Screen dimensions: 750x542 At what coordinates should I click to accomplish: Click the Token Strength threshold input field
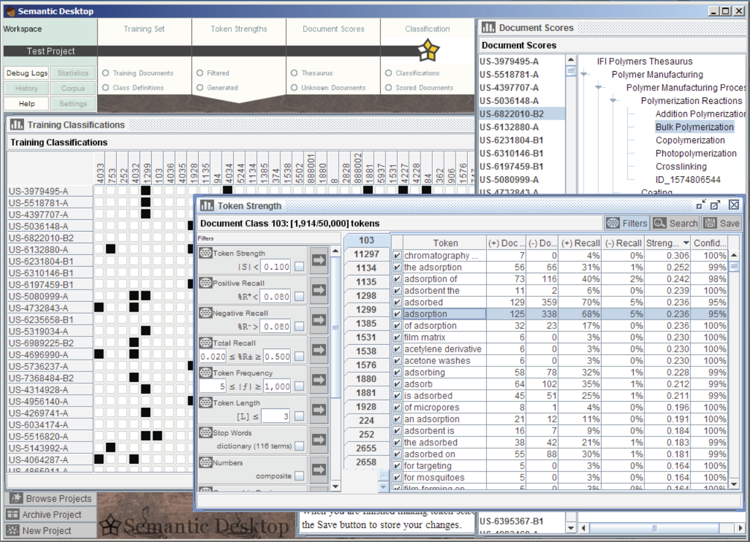275,267
